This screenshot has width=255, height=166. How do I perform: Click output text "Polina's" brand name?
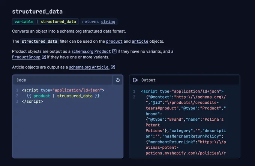pos(214,120)
